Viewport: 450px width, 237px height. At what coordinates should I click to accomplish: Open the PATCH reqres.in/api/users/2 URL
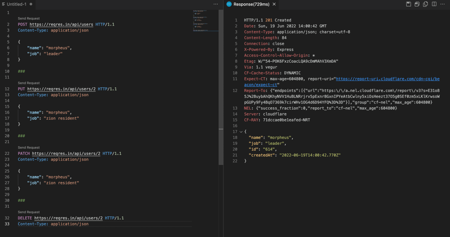pyautogui.click(x=66, y=153)
